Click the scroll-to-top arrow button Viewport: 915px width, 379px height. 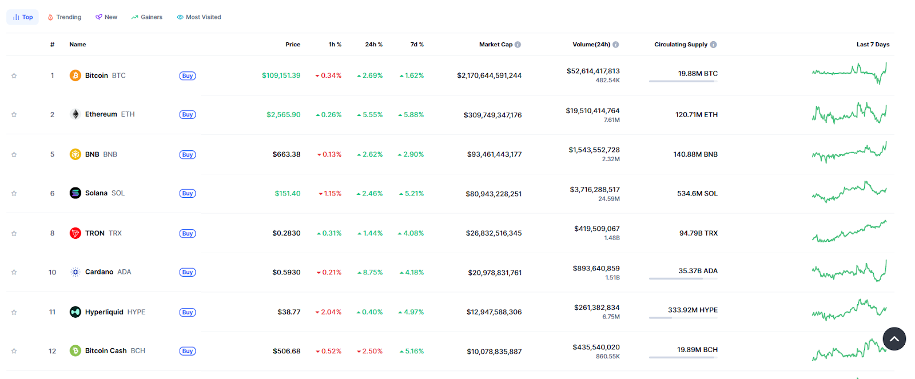tap(894, 339)
